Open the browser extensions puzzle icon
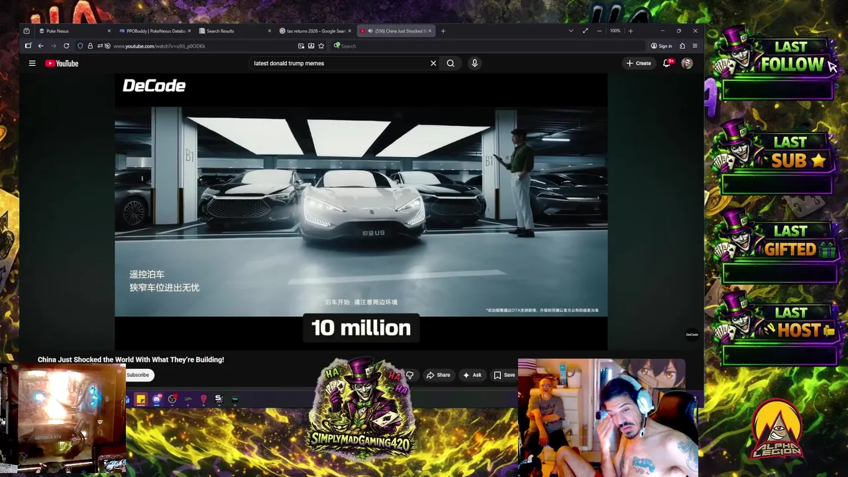 click(682, 46)
